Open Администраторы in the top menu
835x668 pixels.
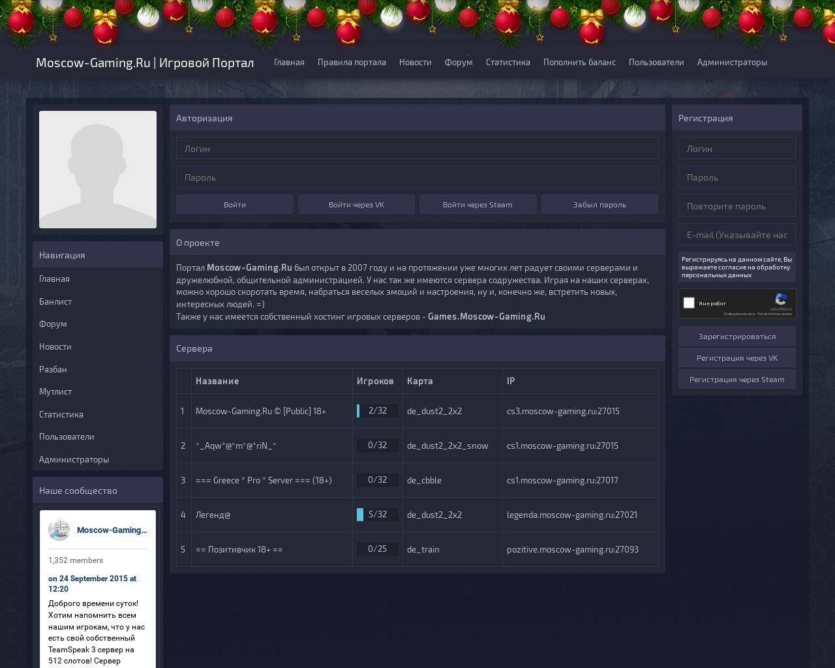pyautogui.click(x=732, y=62)
